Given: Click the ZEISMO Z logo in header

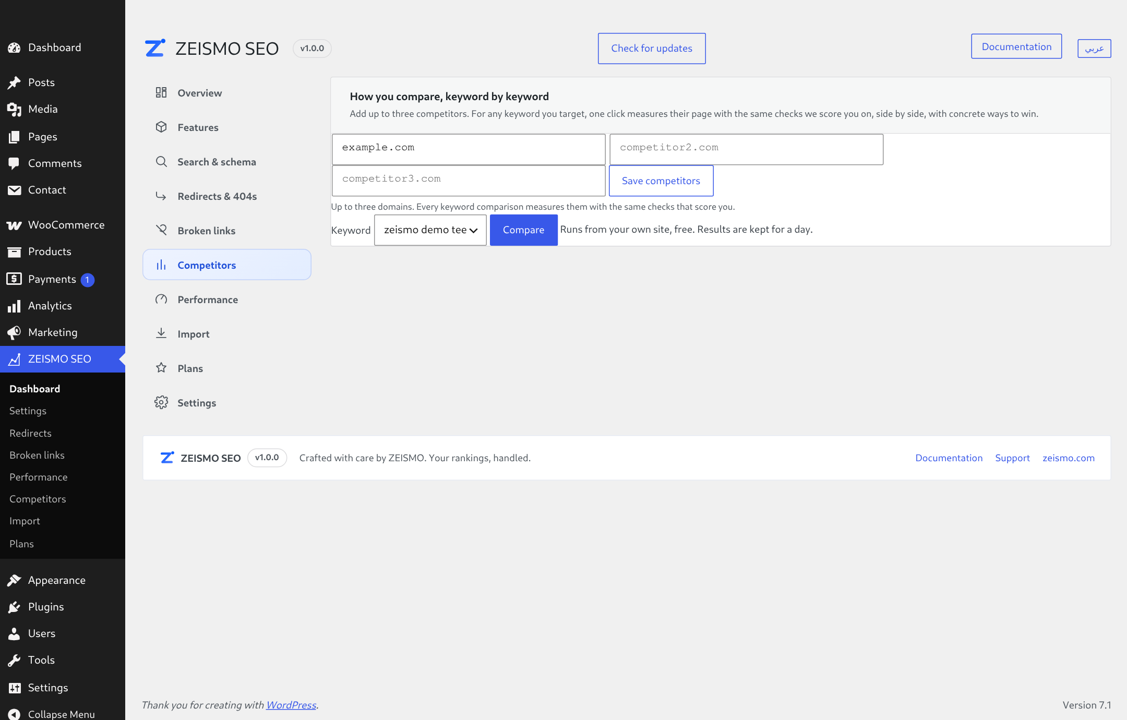Looking at the screenshot, I should [x=155, y=48].
